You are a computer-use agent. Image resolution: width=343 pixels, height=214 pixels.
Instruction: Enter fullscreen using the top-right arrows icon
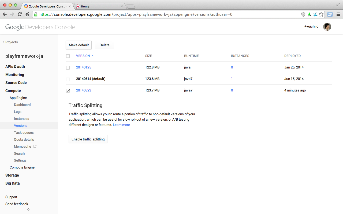338,5
